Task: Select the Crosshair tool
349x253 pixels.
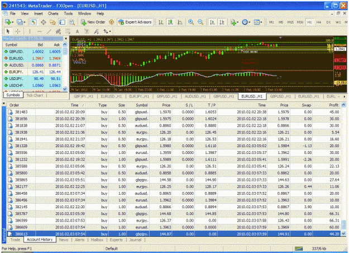Action: point(17,31)
